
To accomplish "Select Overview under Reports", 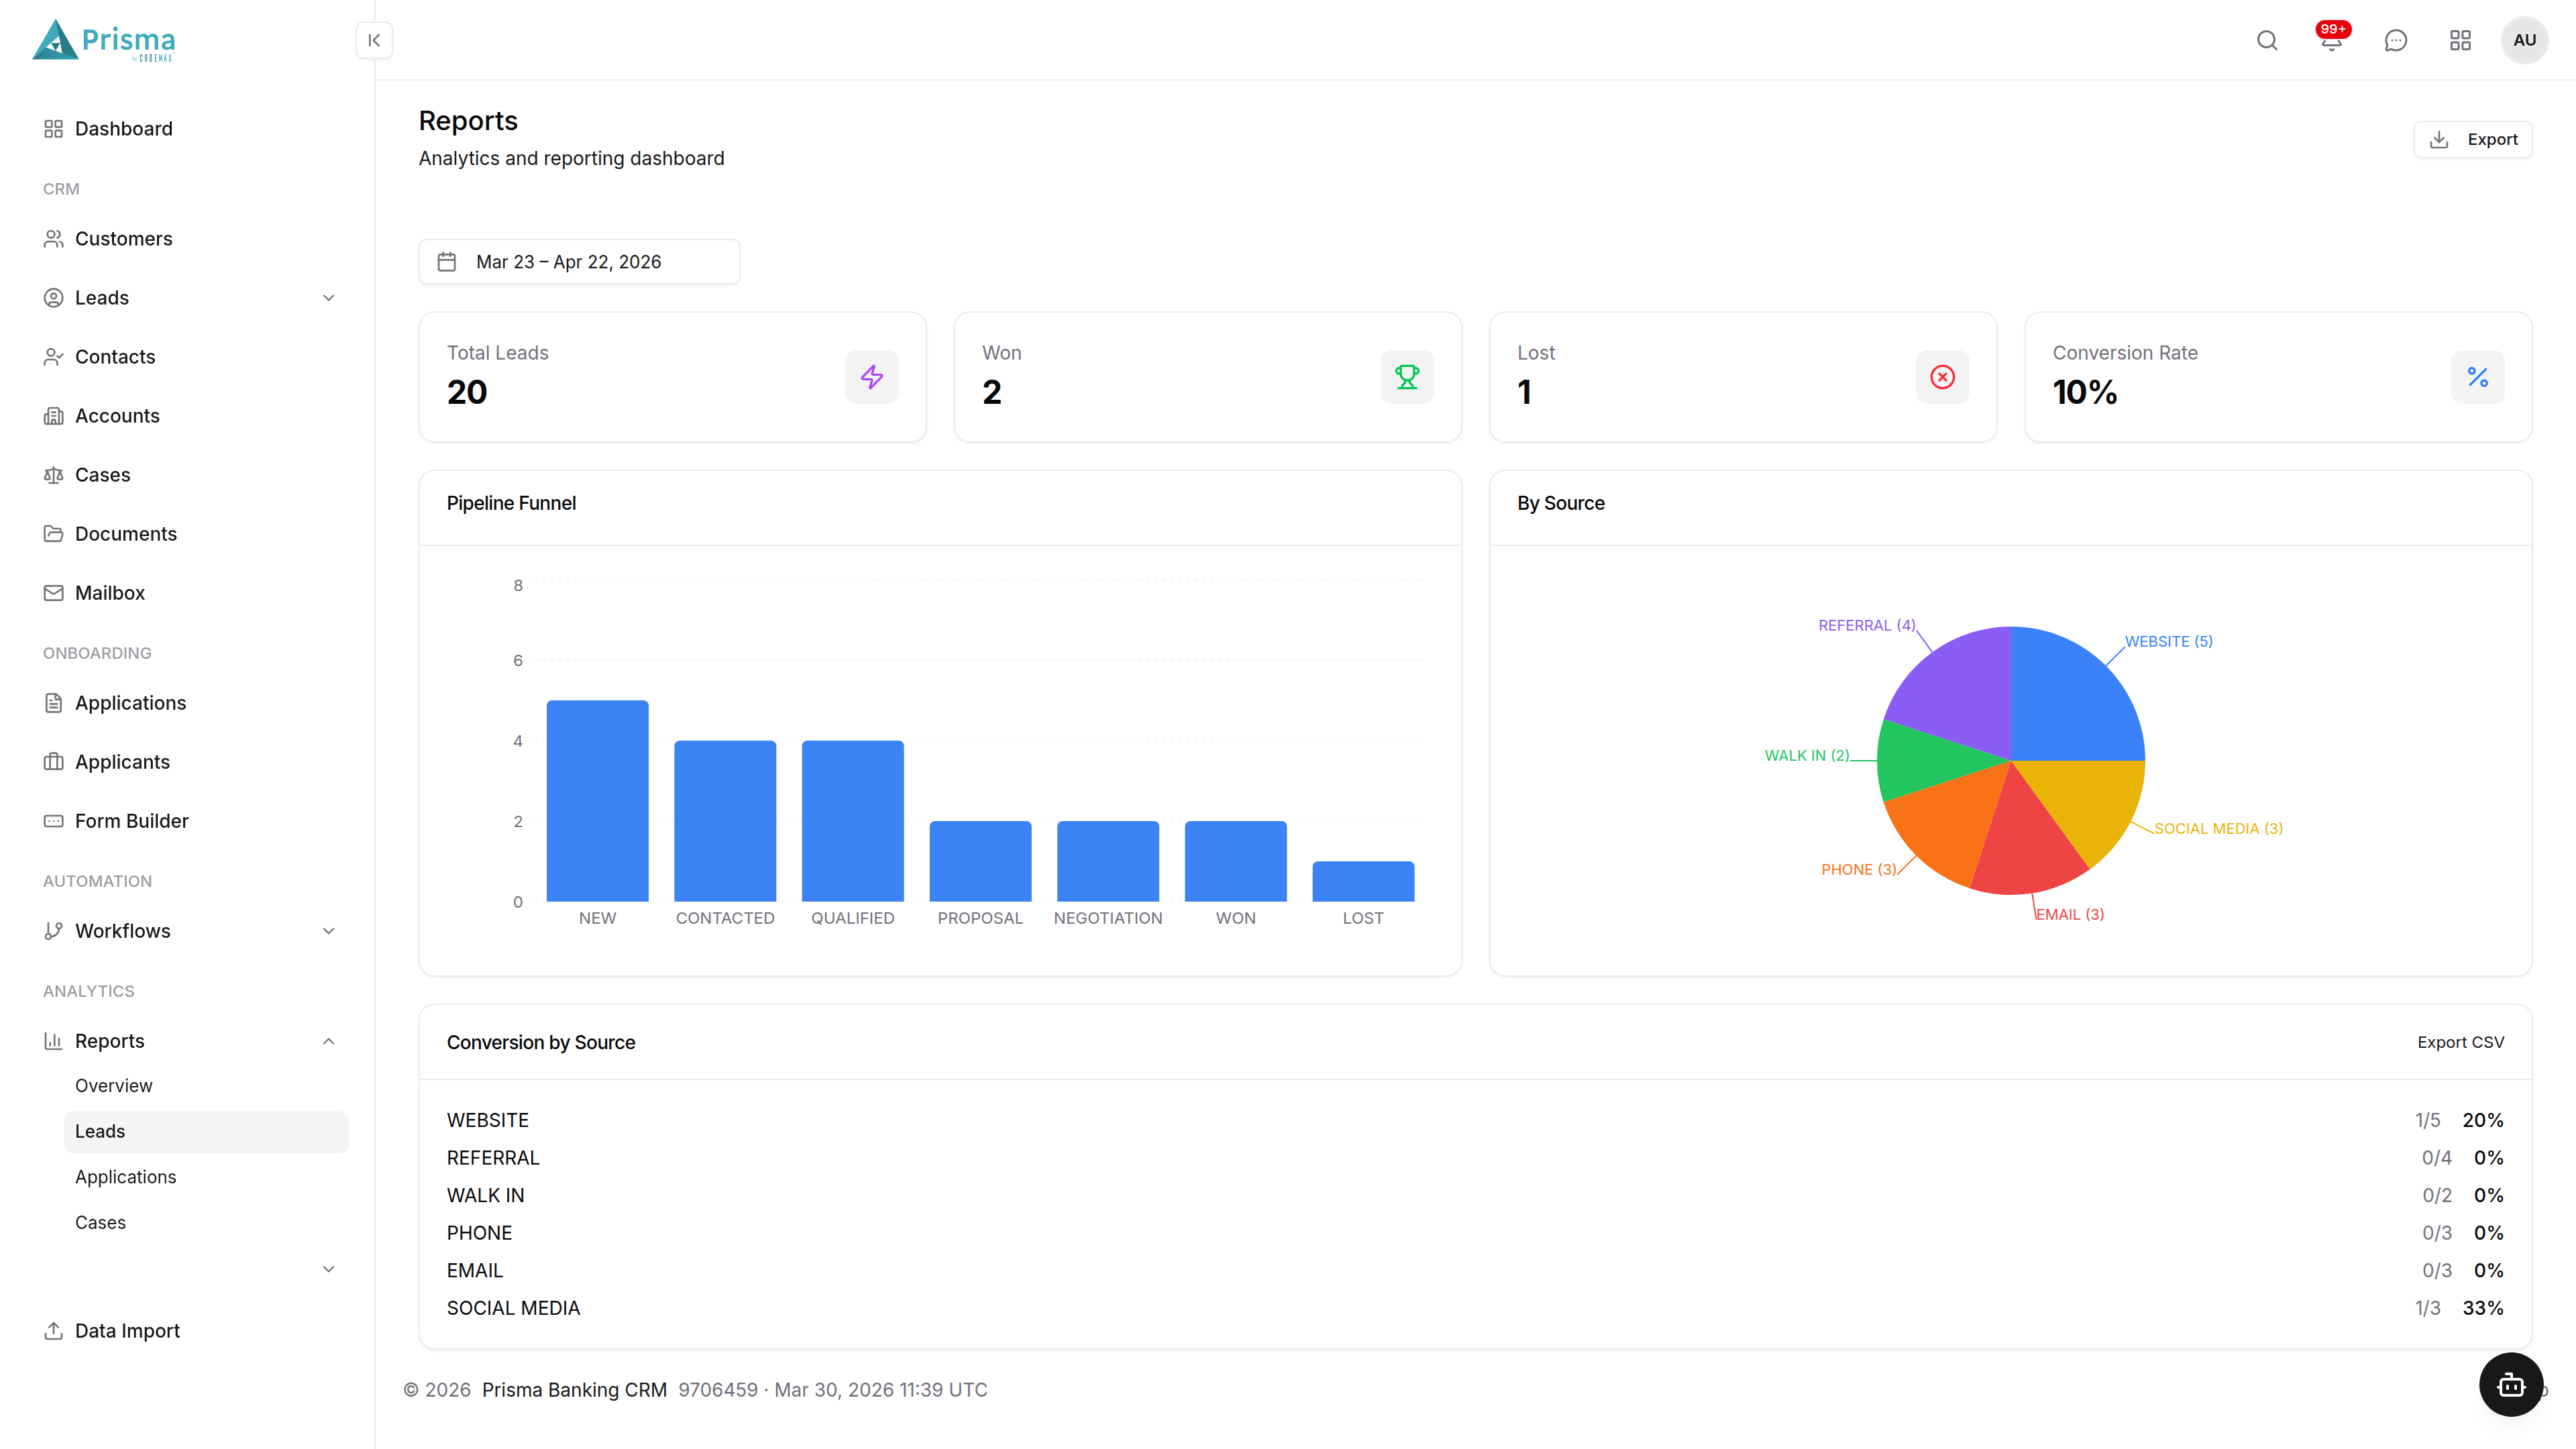I will [206, 1086].
